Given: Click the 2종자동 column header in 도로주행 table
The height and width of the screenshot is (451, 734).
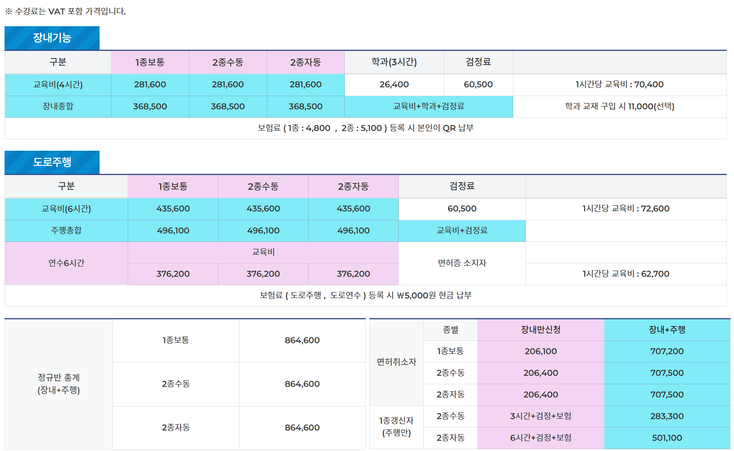Looking at the screenshot, I should [353, 186].
